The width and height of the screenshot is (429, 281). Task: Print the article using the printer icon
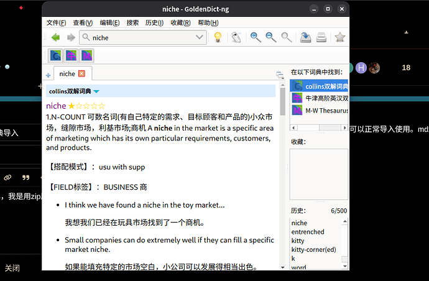[321, 37]
